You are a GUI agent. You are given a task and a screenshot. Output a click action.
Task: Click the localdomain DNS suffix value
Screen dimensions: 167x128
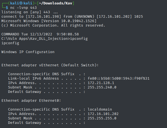tap(100, 109)
